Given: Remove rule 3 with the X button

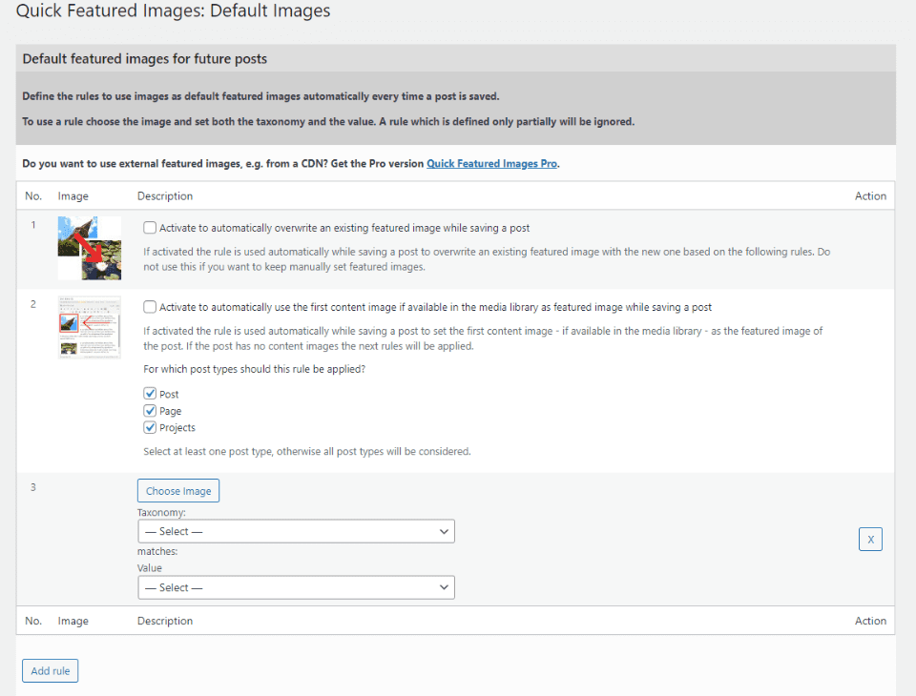Looking at the screenshot, I should 870,540.
